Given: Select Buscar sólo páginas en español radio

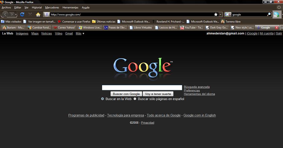Looking at the screenshot, I should (x=135, y=99).
